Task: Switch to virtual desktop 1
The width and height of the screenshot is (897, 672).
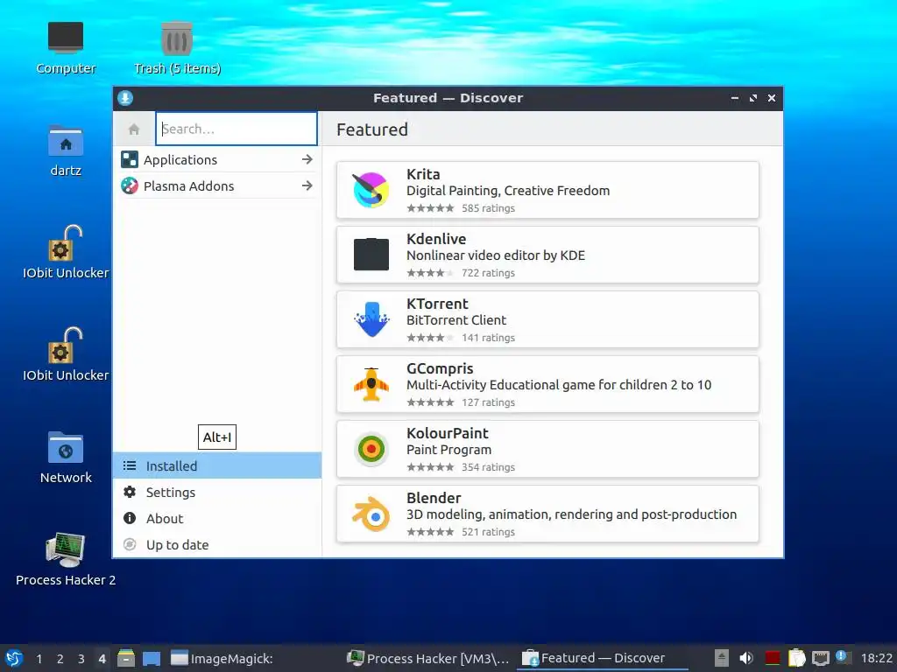Action: (x=39, y=659)
